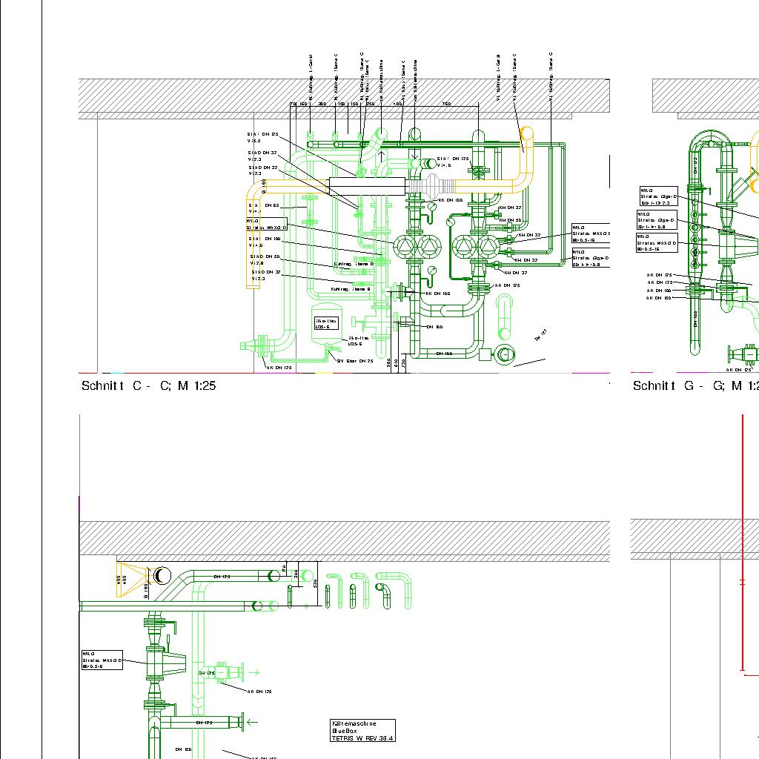Viewport: 759px width, 759px height.
Task: Select the vertical '960' dimension text
Action: pos(389,363)
